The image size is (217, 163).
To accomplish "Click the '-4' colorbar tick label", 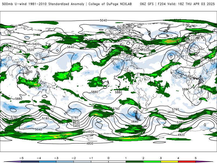I will coord(39,158).
